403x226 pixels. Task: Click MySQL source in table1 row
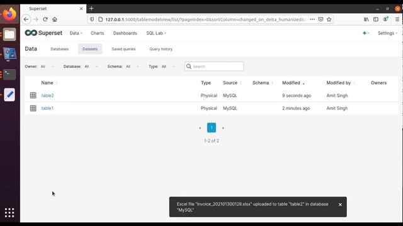(230, 108)
